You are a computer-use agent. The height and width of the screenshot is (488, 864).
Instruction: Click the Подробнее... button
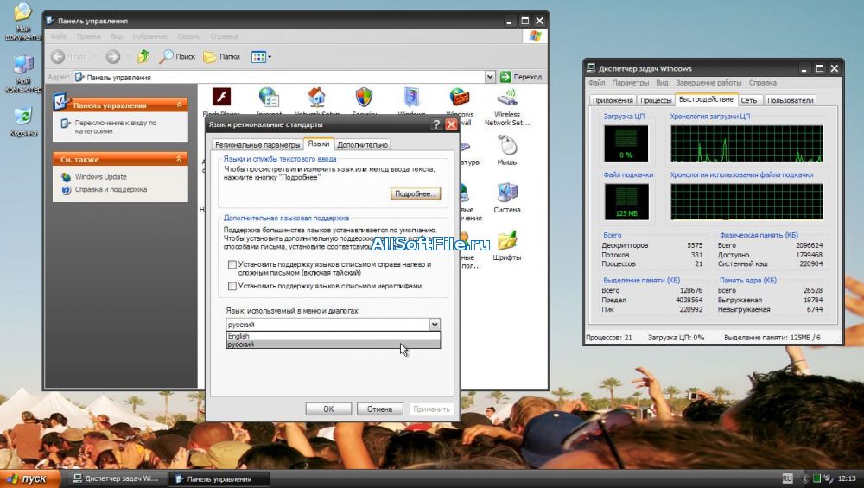[x=416, y=193]
